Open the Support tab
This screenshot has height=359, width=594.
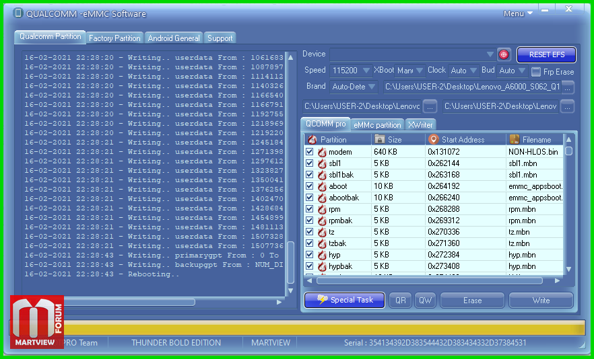click(220, 38)
